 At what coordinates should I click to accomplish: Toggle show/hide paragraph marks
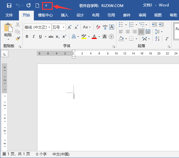(x=167, y=39)
